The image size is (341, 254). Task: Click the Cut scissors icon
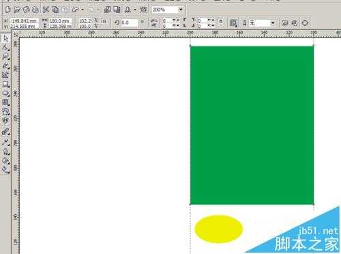[46, 10]
